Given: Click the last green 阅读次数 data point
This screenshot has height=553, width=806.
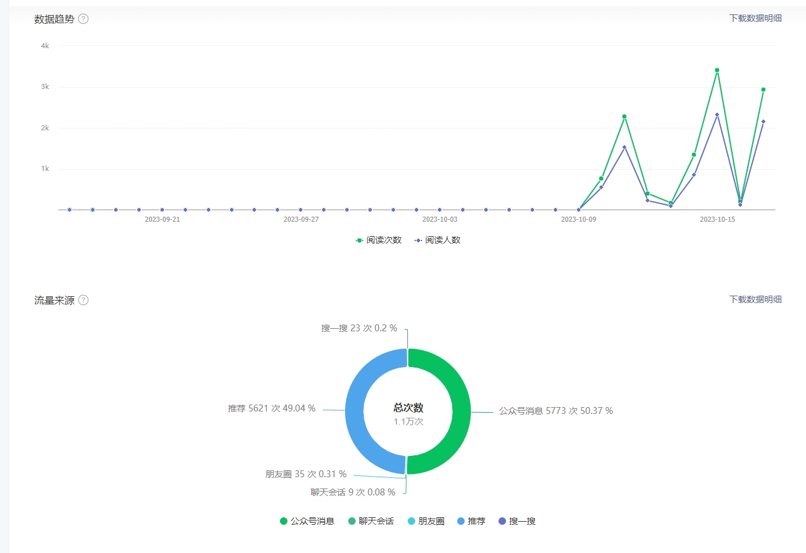Looking at the screenshot, I should coord(763,90).
